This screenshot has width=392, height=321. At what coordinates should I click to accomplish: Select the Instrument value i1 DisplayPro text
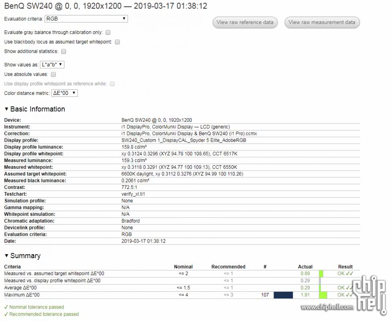(176, 127)
